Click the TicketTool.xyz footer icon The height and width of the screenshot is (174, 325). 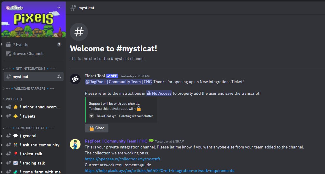91,116
